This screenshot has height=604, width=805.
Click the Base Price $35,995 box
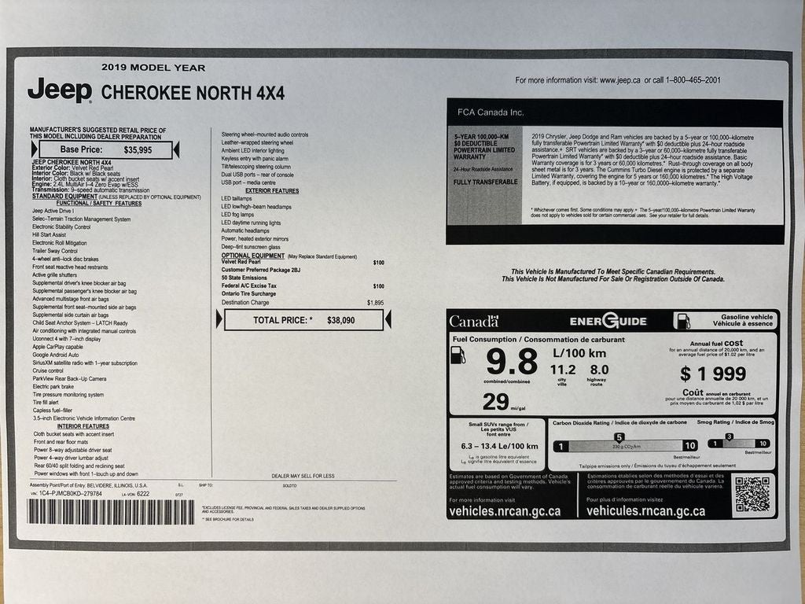coord(106,150)
